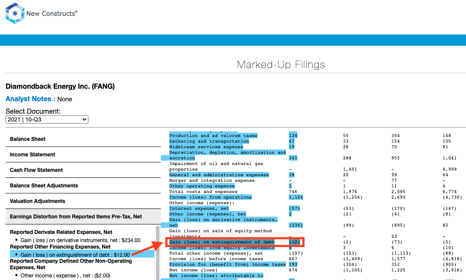Click highlighted value '(57)' in filing
Image resolution: width=466 pixels, height=280 pixels.
294,209
